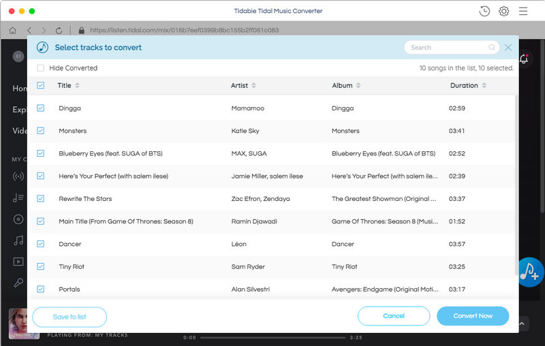Open the artists microphone sidebar icon
The height and width of the screenshot is (346, 545).
(18, 283)
